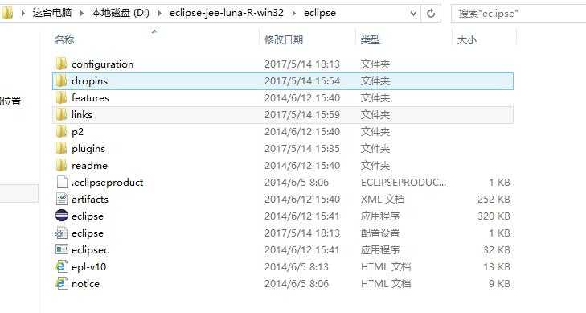The width and height of the screenshot is (586, 313).
Task: Sort files by 名称 column
Action: point(64,39)
